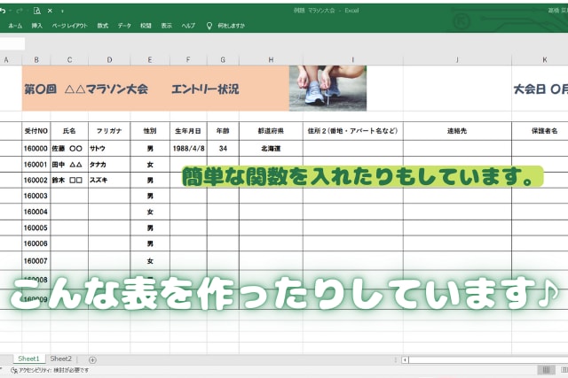Click the X icon in quick access toolbar

click(50, 11)
